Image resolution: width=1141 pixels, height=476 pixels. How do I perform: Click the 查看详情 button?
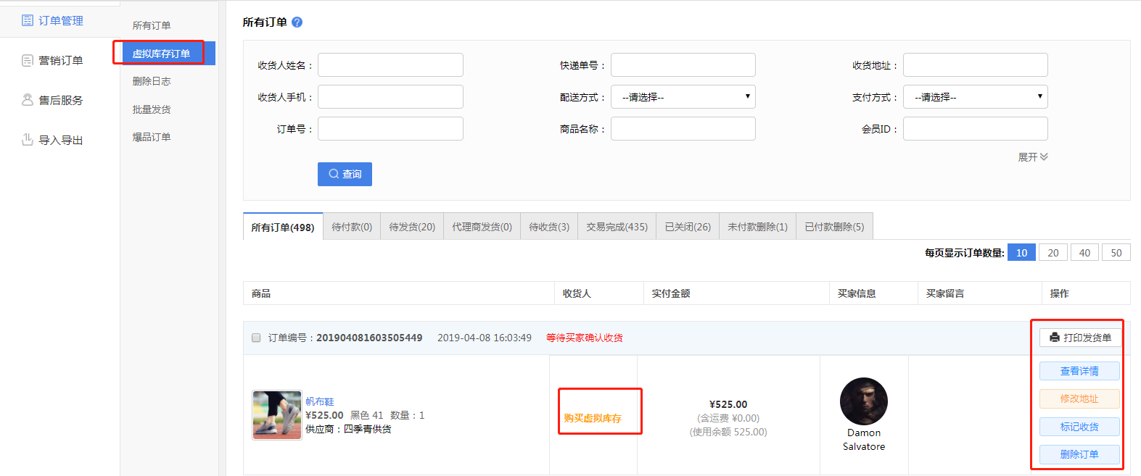coord(1079,371)
